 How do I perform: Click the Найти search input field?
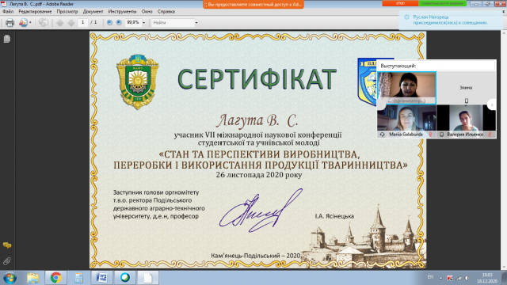pyautogui.click(x=173, y=23)
